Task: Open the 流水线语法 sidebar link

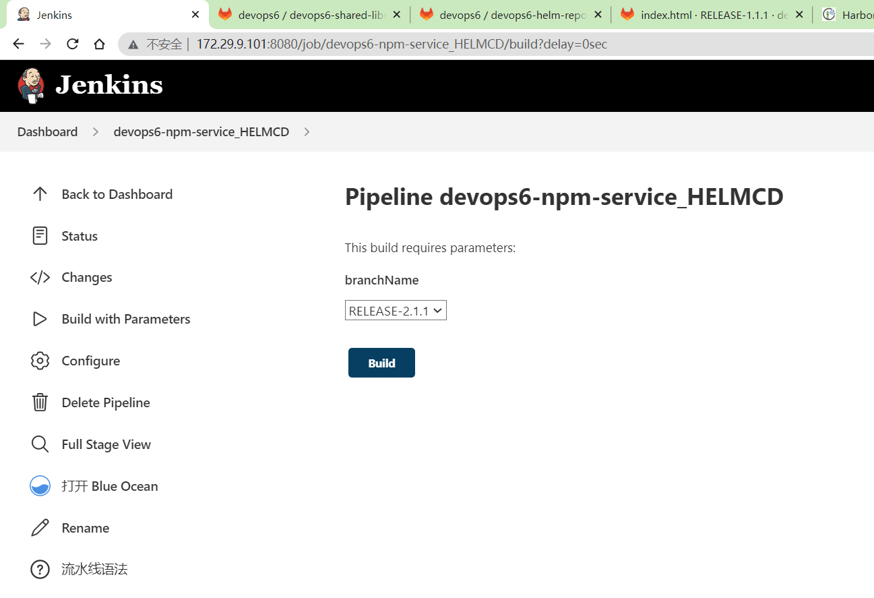Action: coord(94,570)
